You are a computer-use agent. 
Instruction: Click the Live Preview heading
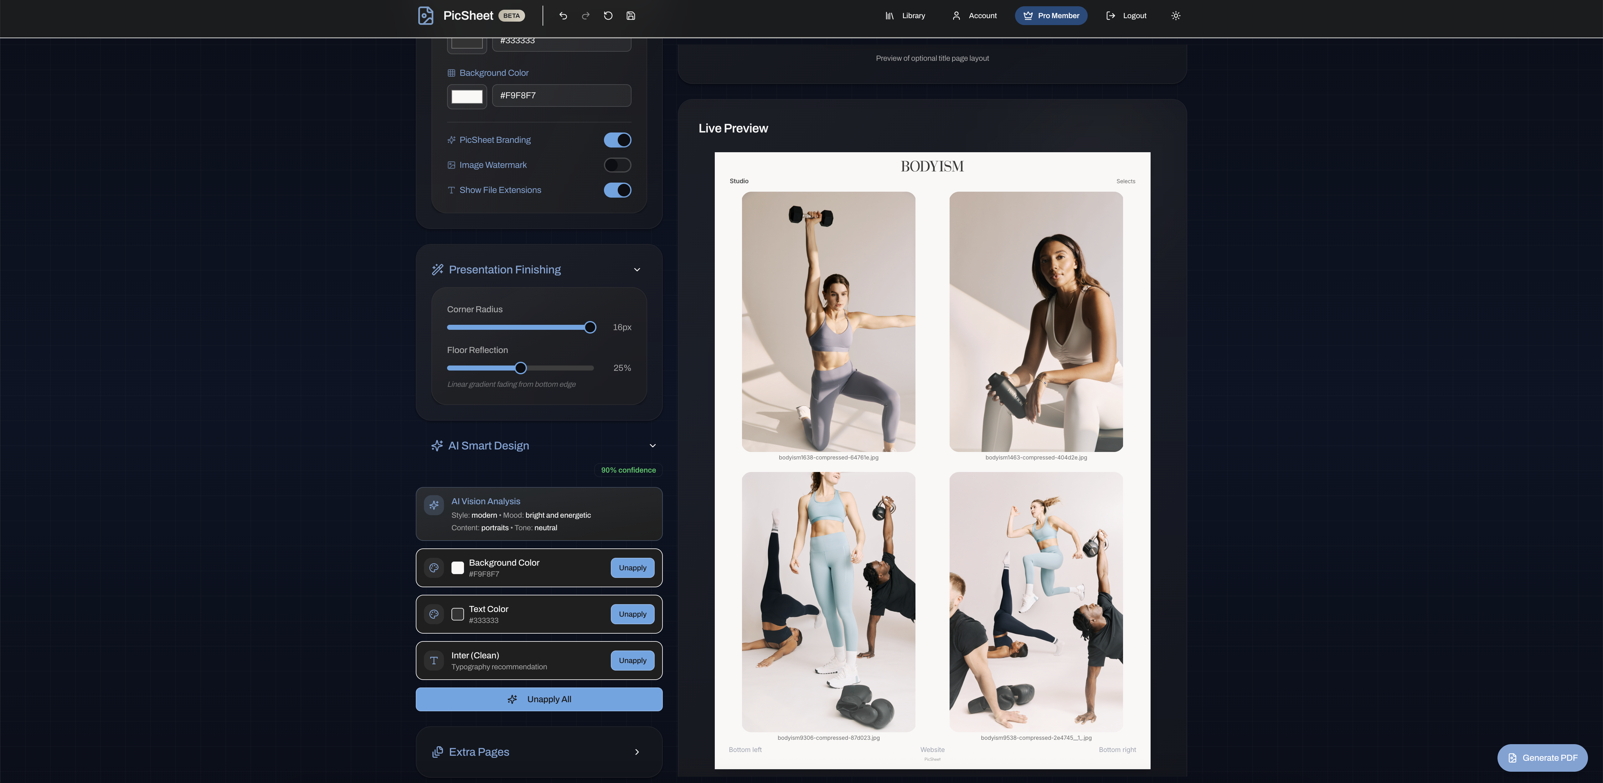click(x=733, y=128)
